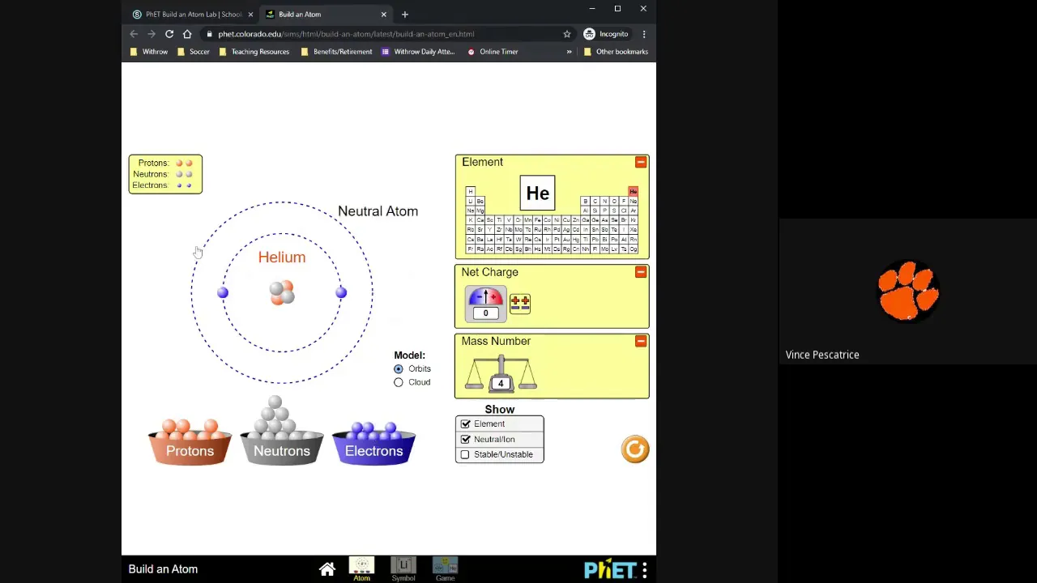Click the nucleus particles in the atom
The image size is (1037, 583).
point(282,292)
